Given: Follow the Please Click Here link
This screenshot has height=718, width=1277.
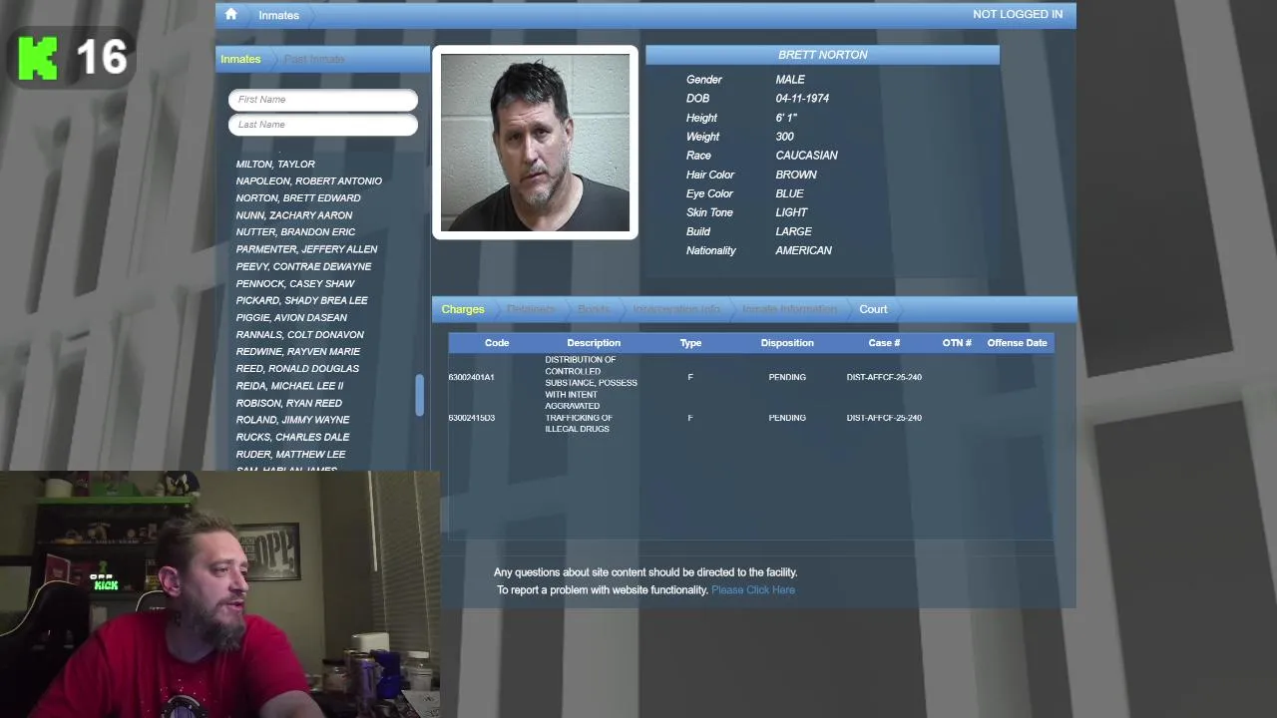Looking at the screenshot, I should coord(753,590).
